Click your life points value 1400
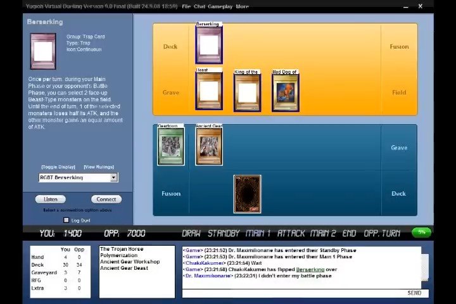 coord(73,233)
